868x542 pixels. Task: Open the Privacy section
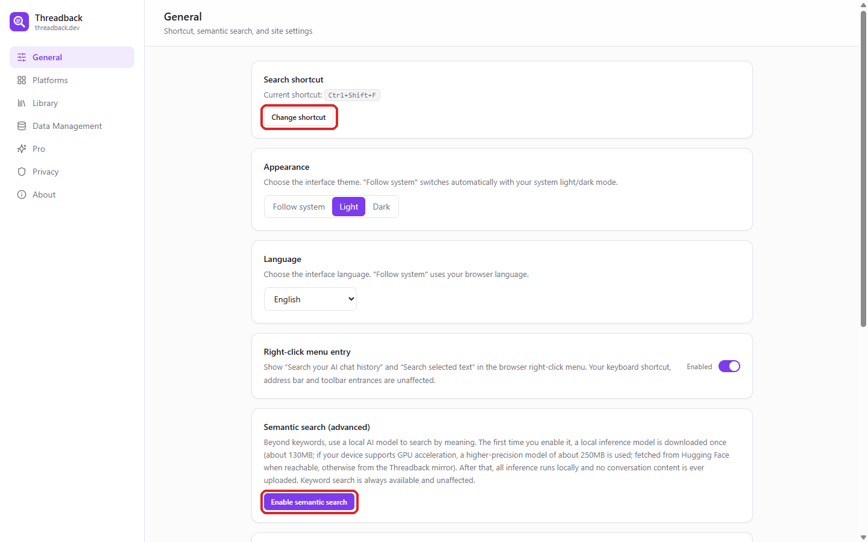pyautogui.click(x=72, y=172)
